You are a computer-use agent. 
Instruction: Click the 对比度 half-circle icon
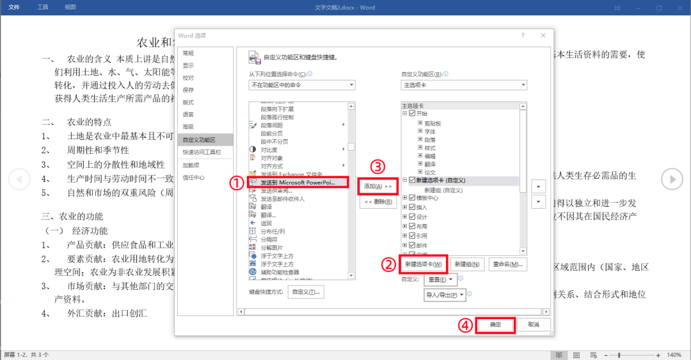(x=253, y=149)
